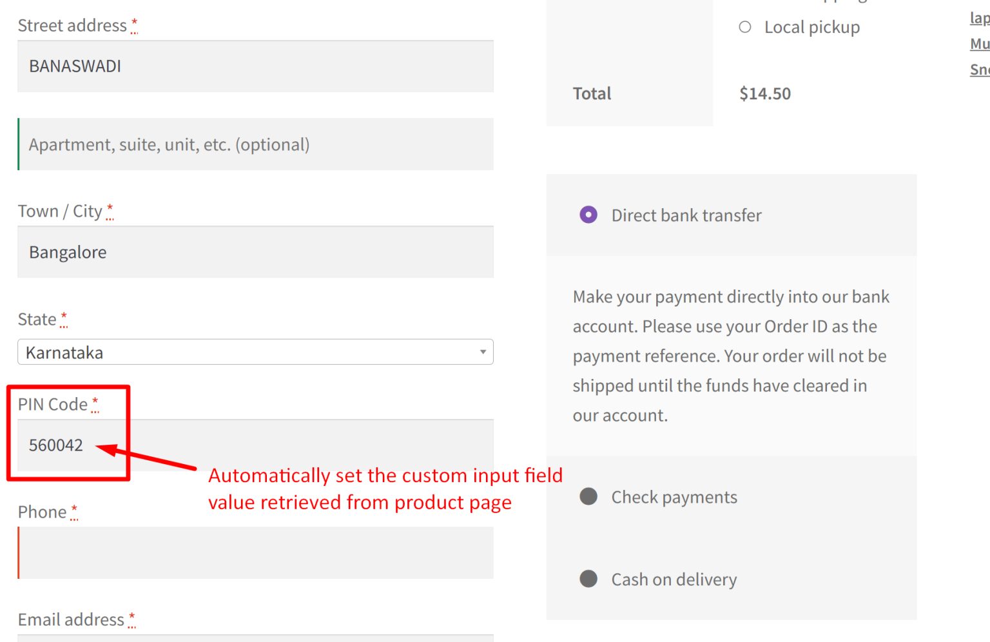Click the empty required Phone field
The image size is (990, 642).
[x=255, y=552]
